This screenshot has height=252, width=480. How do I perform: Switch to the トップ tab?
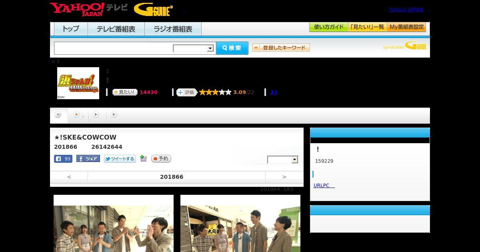[x=71, y=29]
